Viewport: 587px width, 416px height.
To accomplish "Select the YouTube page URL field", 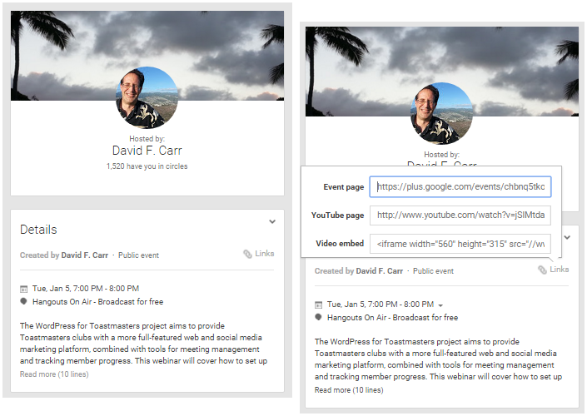I will (460, 215).
